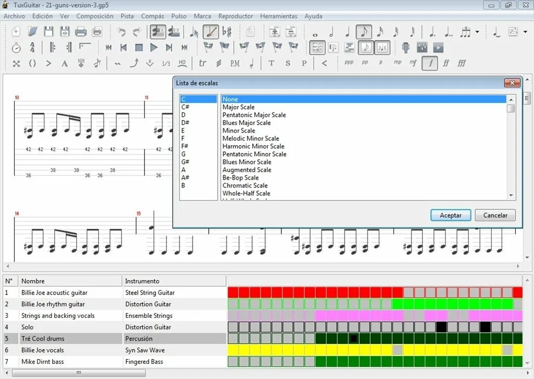Undo the last action
This screenshot has width=534, height=379.
(x=121, y=32)
